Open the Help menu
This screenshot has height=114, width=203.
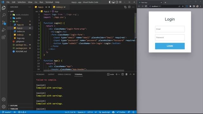(57, 2)
